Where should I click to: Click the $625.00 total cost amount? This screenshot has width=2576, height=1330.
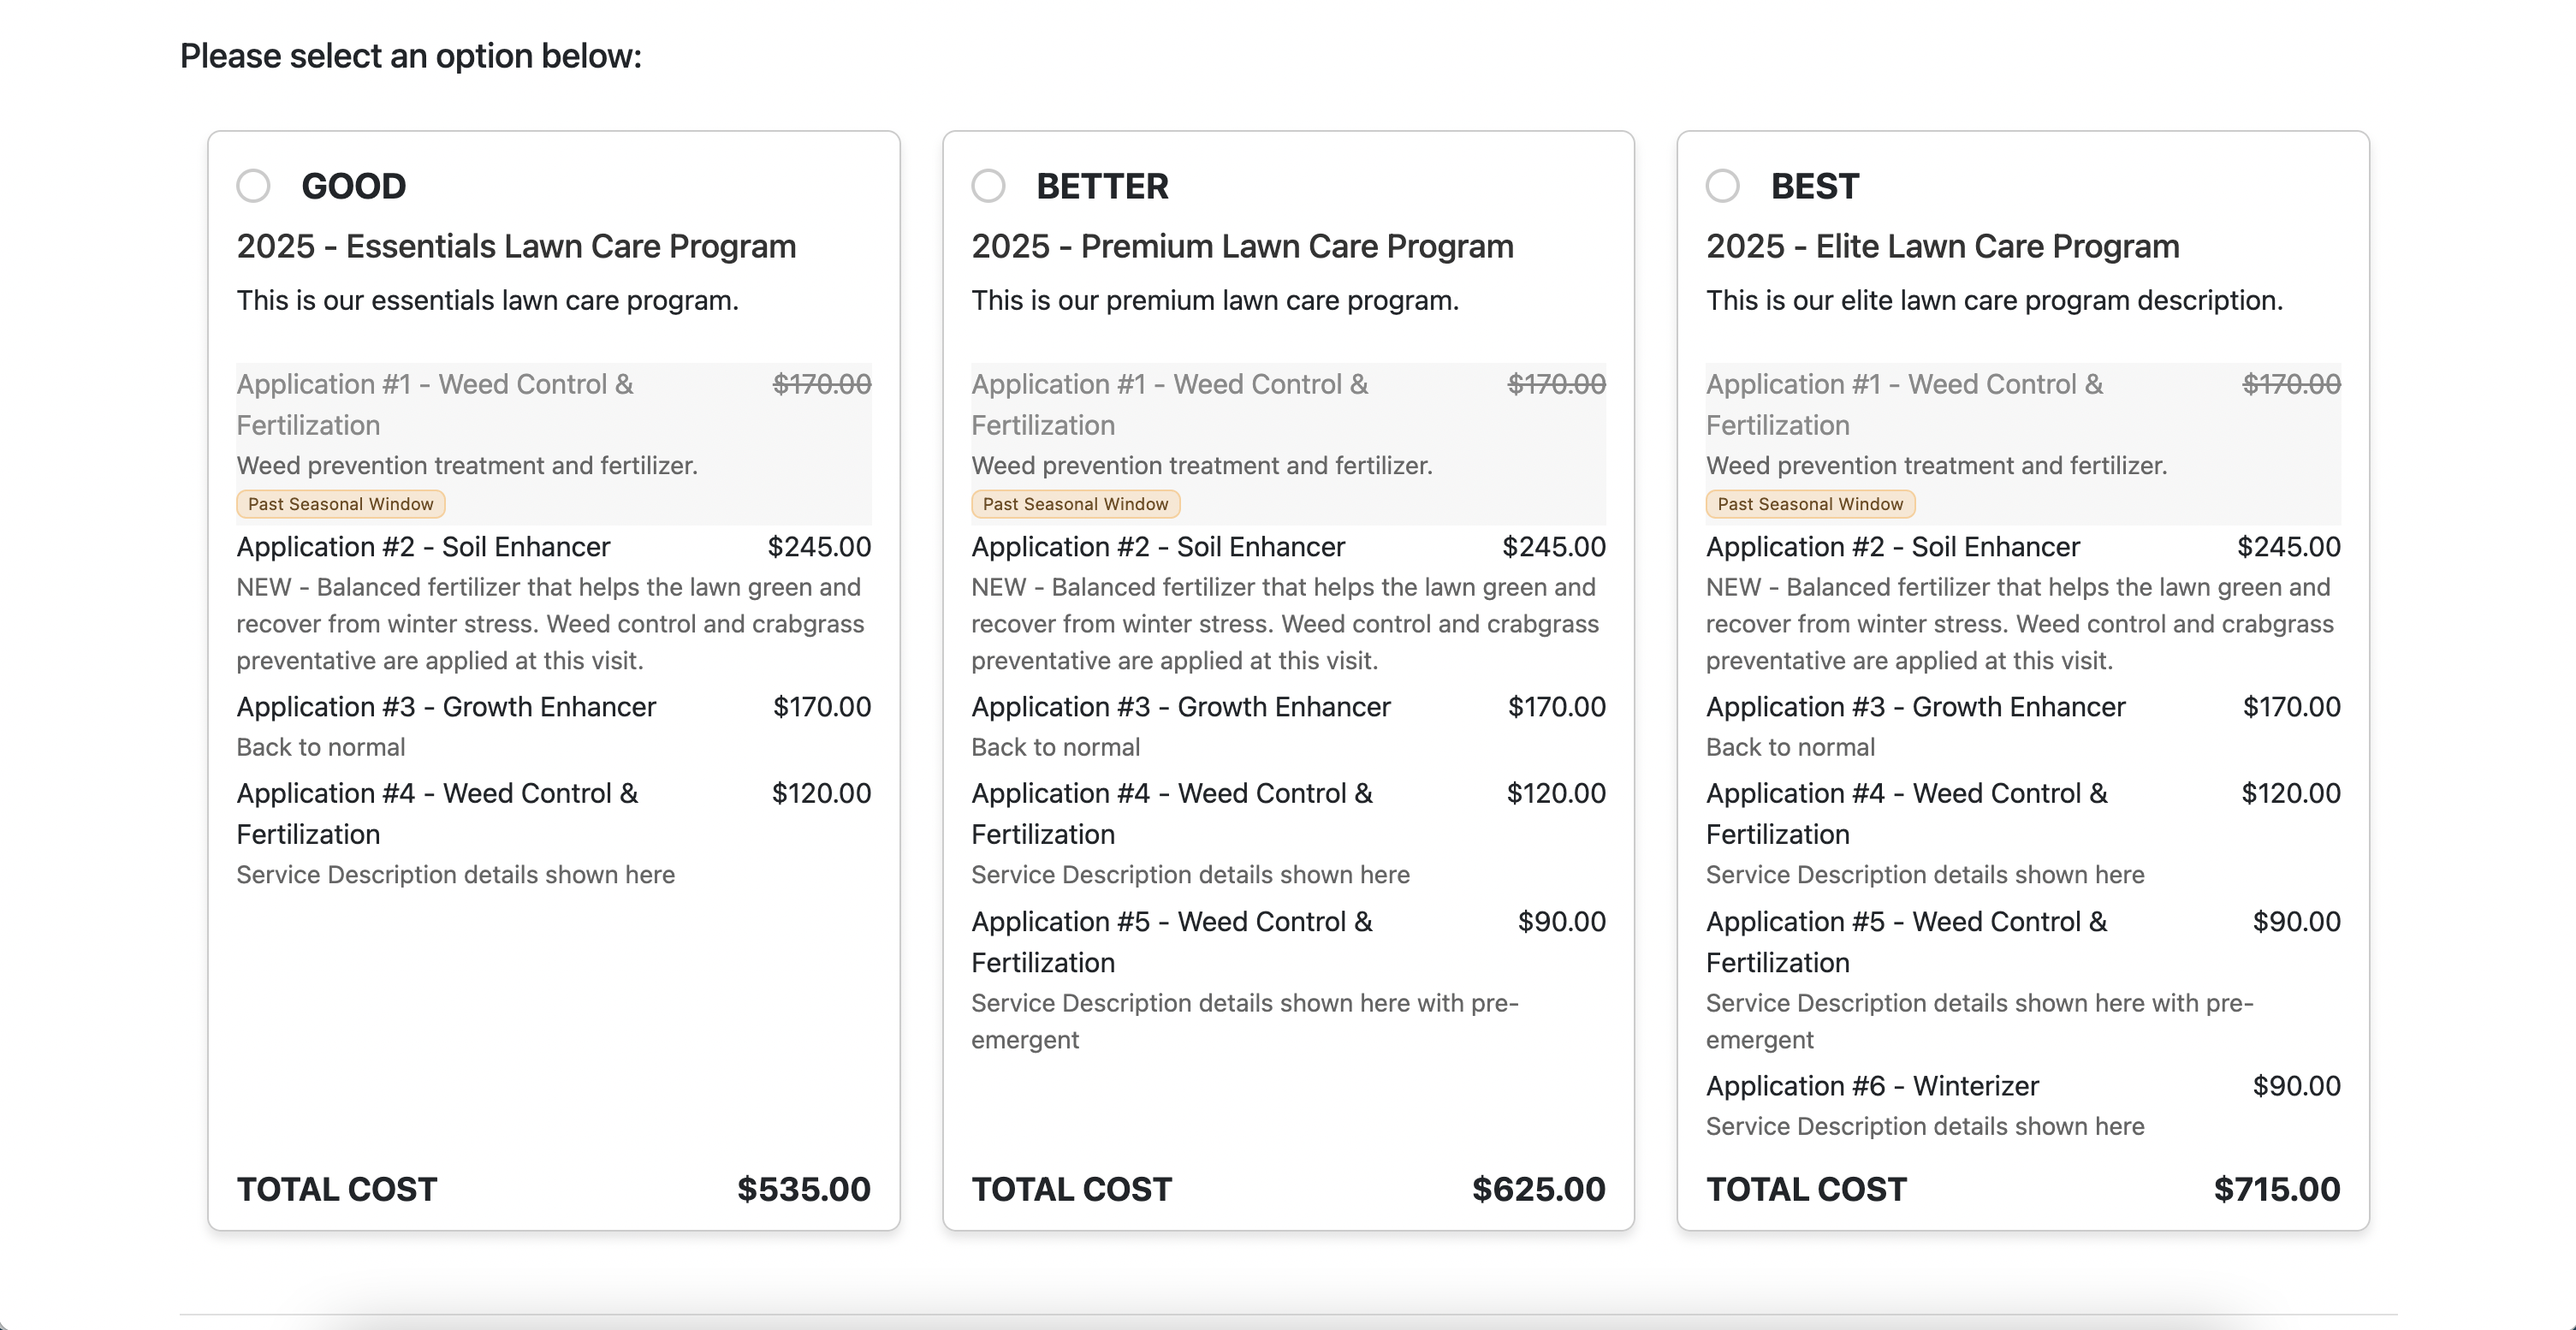tap(1538, 1189)
